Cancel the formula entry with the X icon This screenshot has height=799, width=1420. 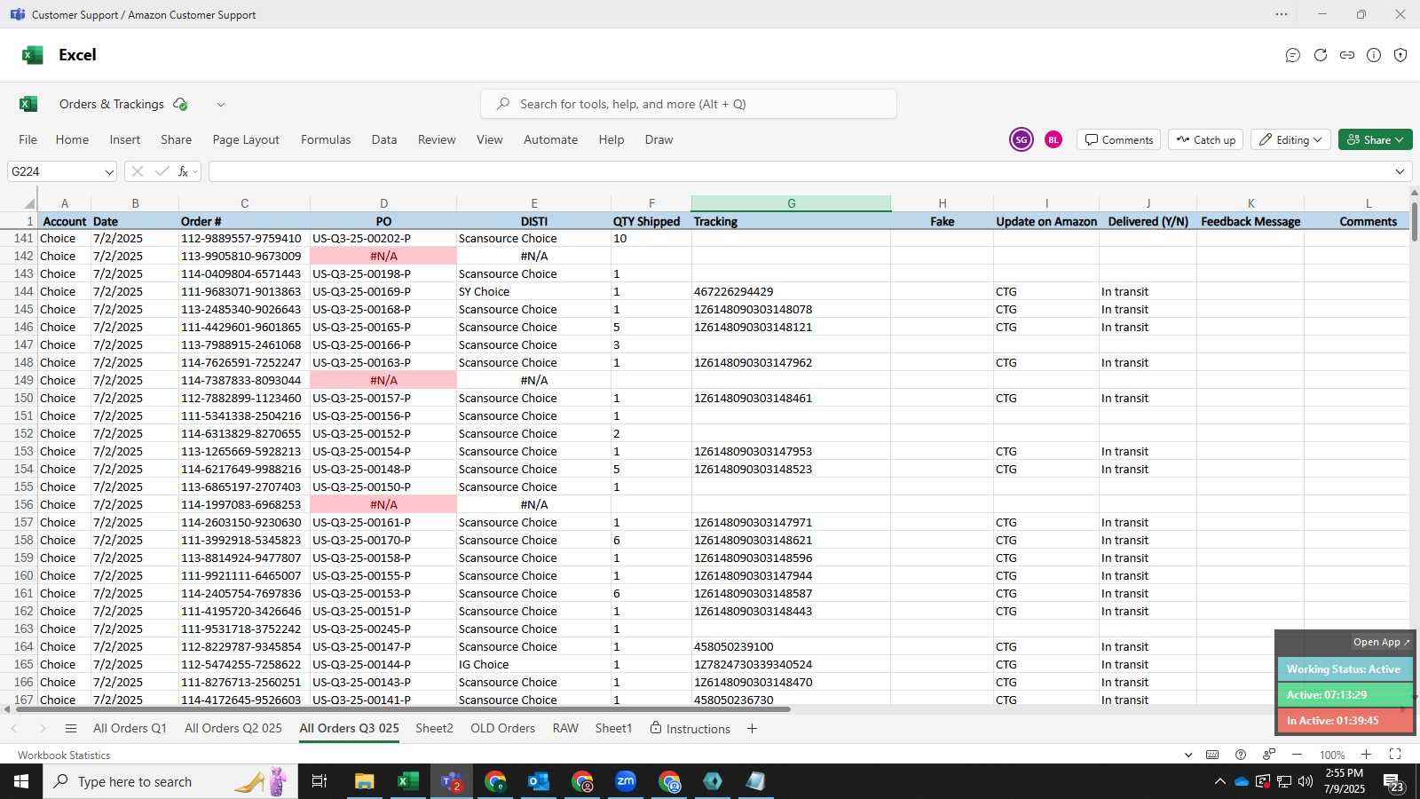pos(137,171)
